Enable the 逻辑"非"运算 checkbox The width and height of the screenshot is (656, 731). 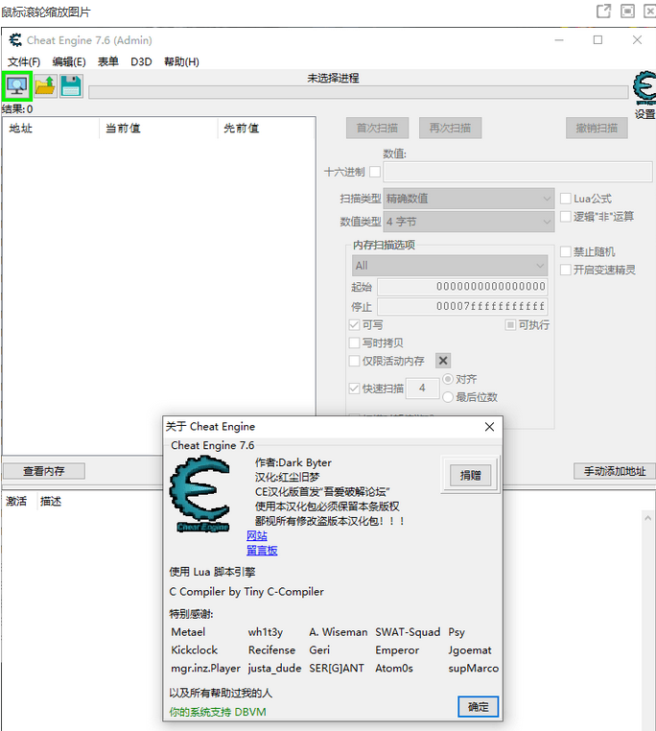(566, 216)
